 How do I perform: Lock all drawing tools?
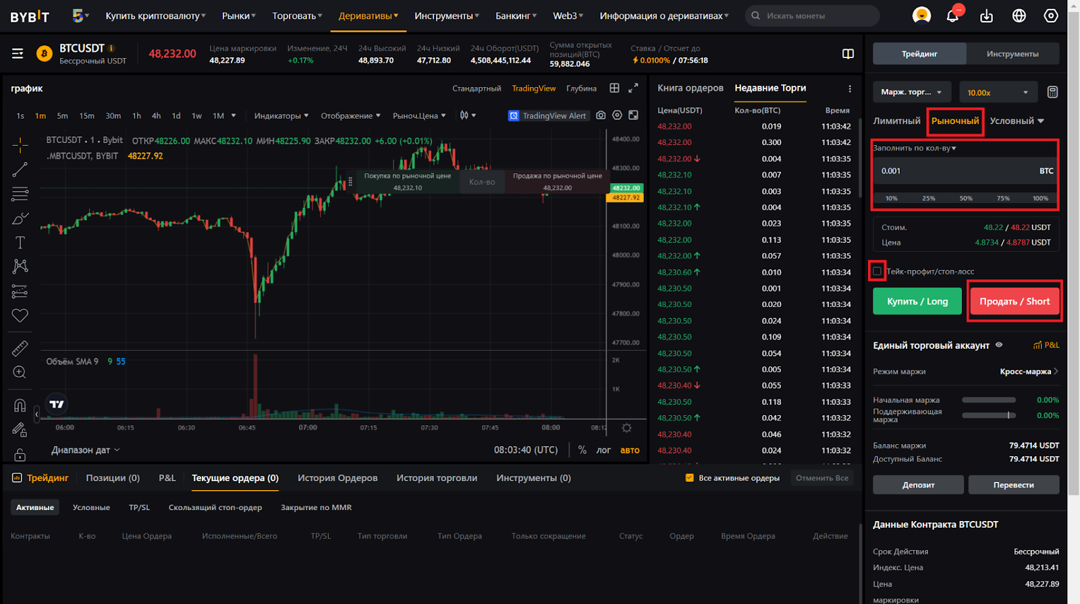tap(20, 454)
